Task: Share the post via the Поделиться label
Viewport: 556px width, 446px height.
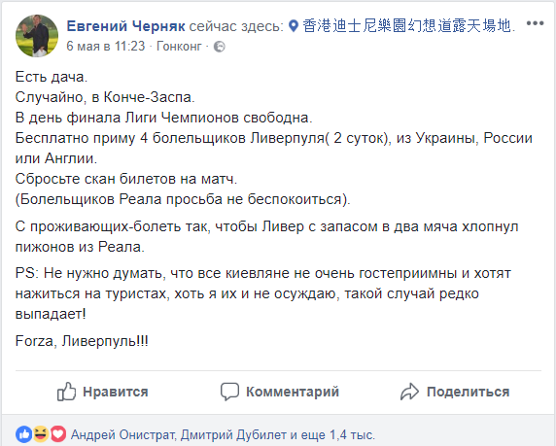Action: (469, 392)
